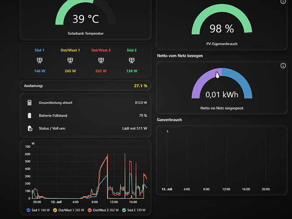Viewport: 292px width, 219px height.
Task: Click the 79 % battery level value
Action: point(143,116)
